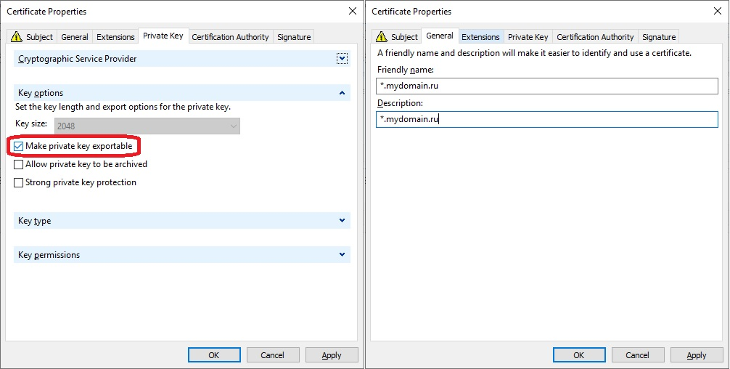Click Cancel in the Private Key dialog

tap(273, 355)
